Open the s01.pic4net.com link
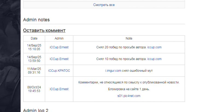Viewport: 210px width, 112px height. [x=129, y=96]
